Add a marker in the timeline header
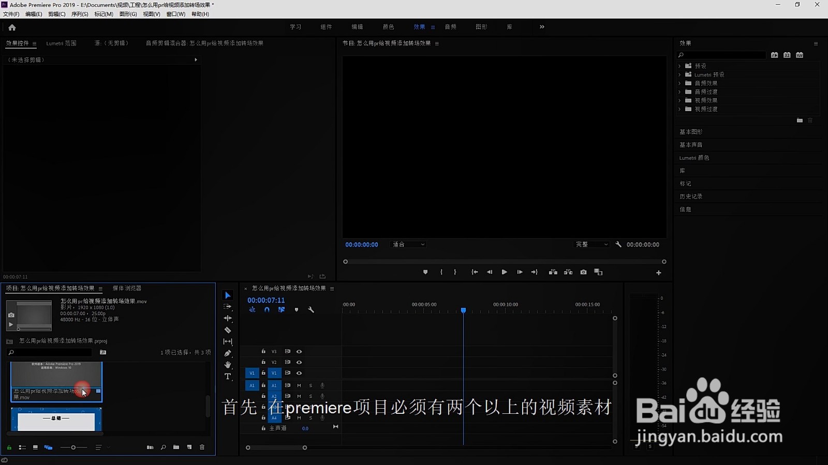828x465 pixels. click(x=297, y=310)
